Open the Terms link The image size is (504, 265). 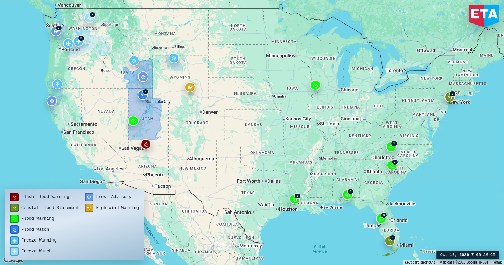point(497,263)
